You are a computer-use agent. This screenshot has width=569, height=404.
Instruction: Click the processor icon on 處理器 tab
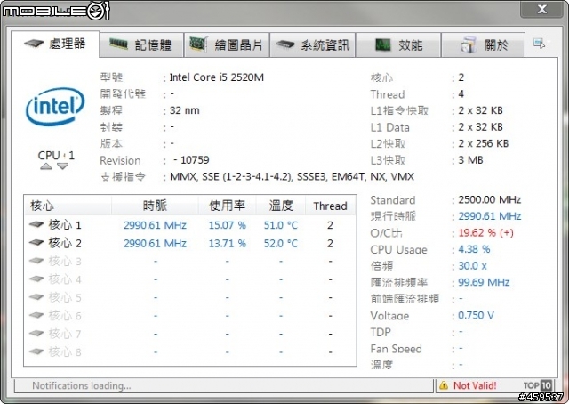click(34, 44)
